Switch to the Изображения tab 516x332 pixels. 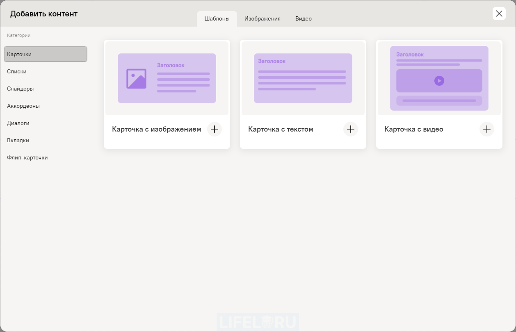262,18
